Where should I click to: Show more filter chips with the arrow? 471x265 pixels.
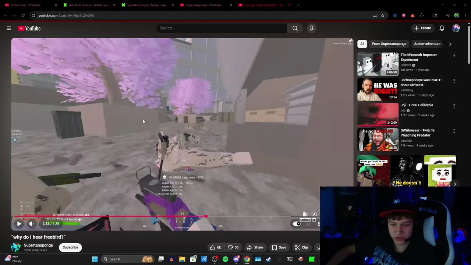pyautogui.click(x=450, y=44)
